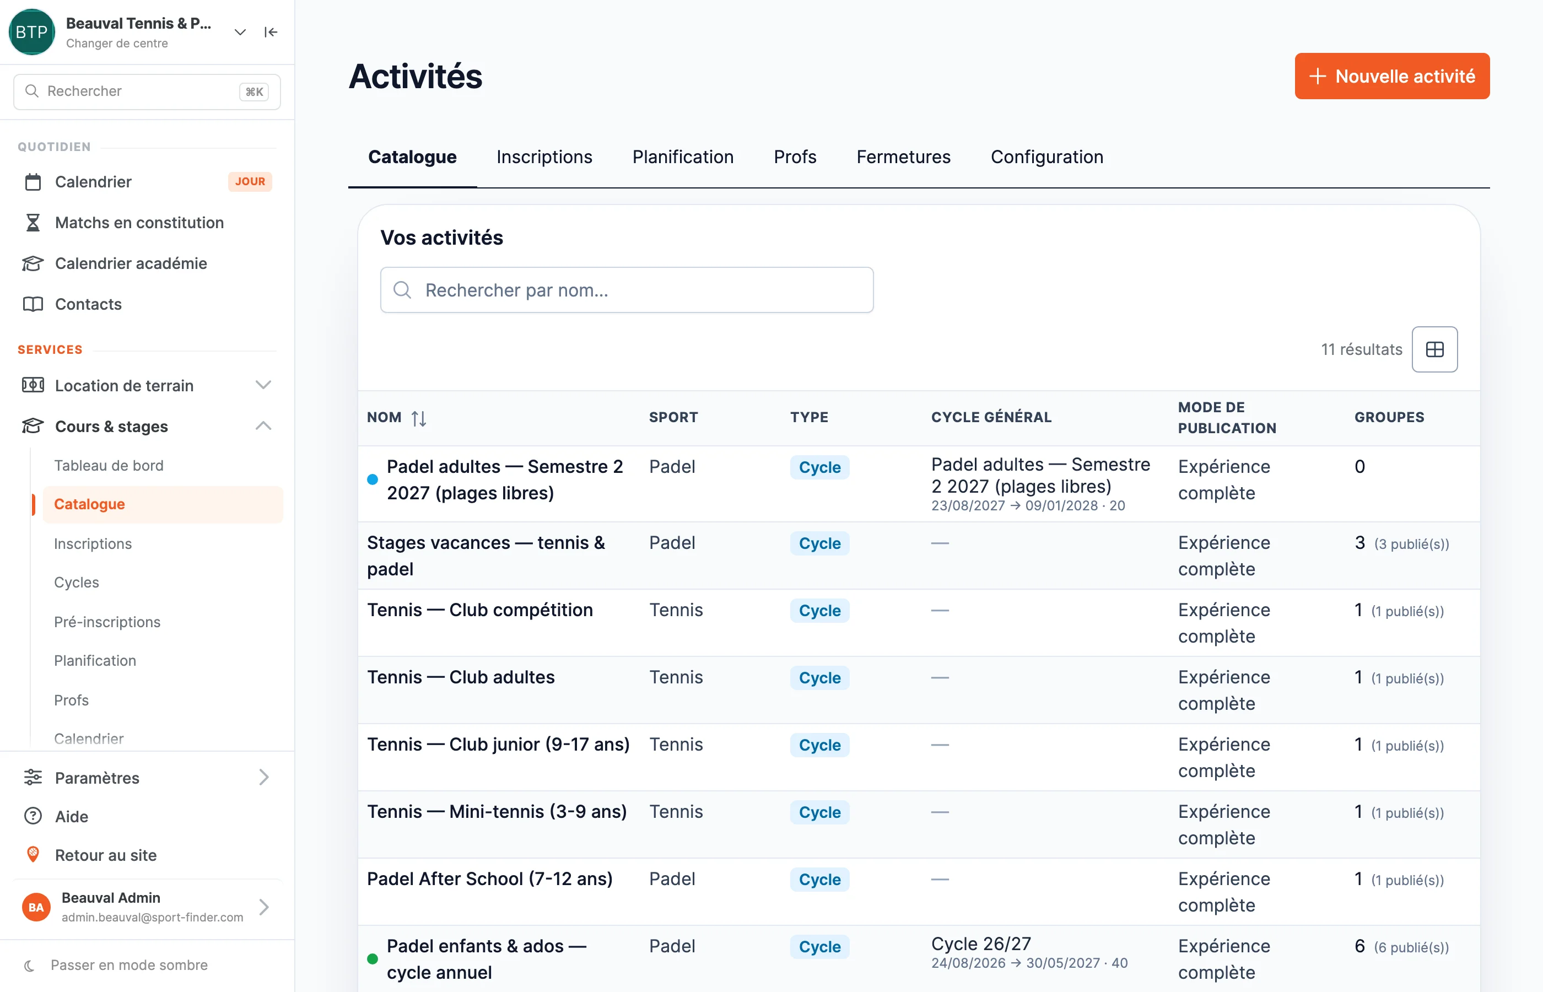Expand Paramètres chevron
The height and width of the screenshot is (992, 1543).
(263, 778)
